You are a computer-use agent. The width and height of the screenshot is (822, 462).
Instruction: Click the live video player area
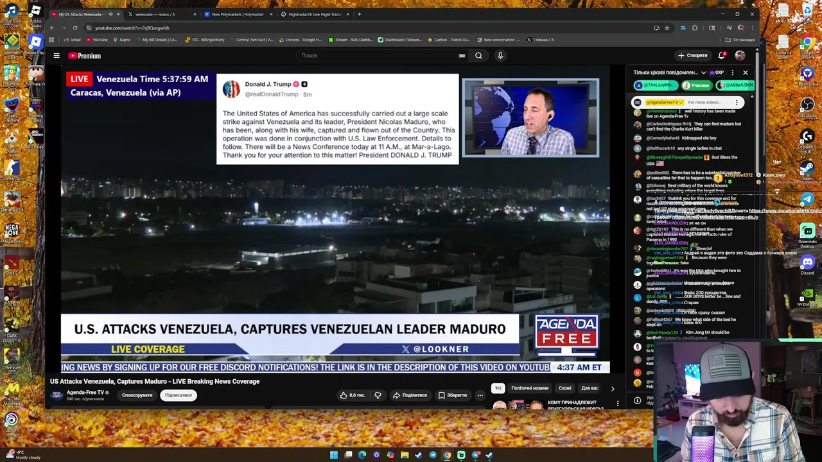point(335,220)
